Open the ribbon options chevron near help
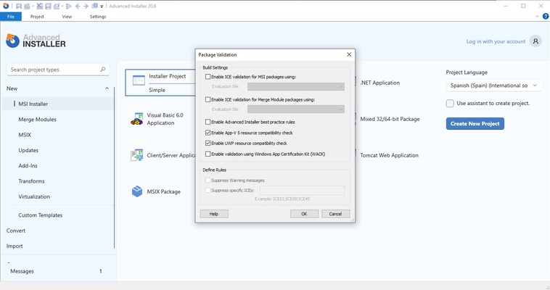 coord(537,16)
